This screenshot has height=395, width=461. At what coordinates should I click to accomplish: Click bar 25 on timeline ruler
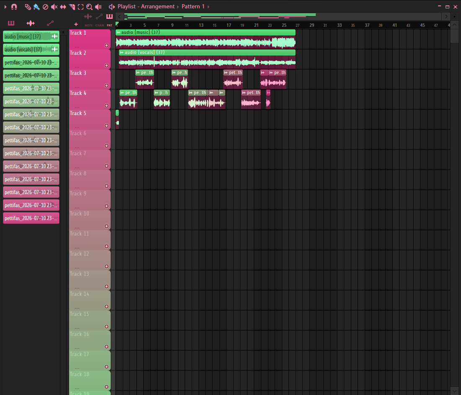point(284,25)
